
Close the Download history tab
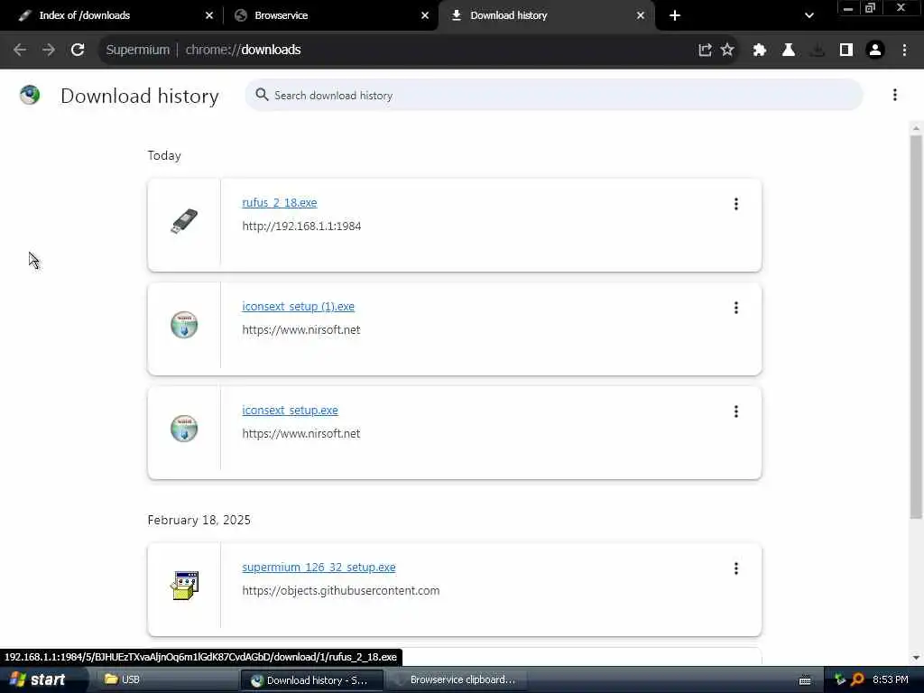641,15
